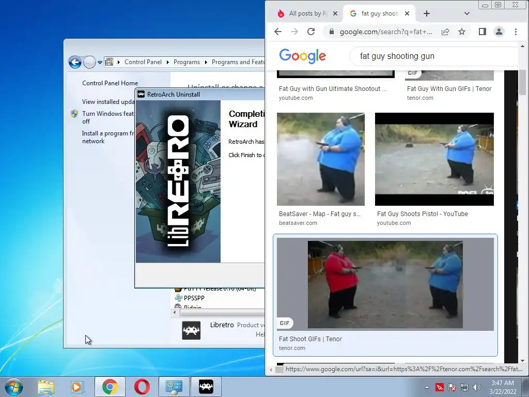Click 'Programs' breadcrumb in address bar
The height and width of the screenshot is (397, 529).
pos(186,62)
